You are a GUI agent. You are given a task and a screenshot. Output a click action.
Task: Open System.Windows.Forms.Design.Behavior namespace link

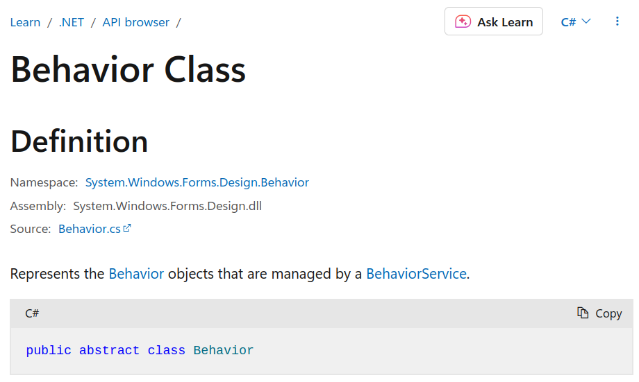[x=197, y=182]
